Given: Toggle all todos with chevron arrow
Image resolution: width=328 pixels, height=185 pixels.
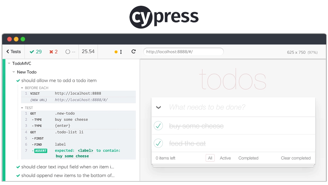Looking at the screenshot, I should click(159, 107).
